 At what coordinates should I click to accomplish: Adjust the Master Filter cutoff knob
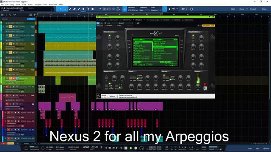pos(114,77)
